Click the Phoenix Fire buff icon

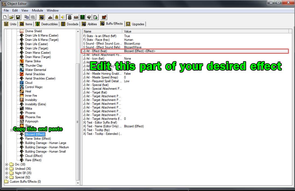(x=22, y=117)
